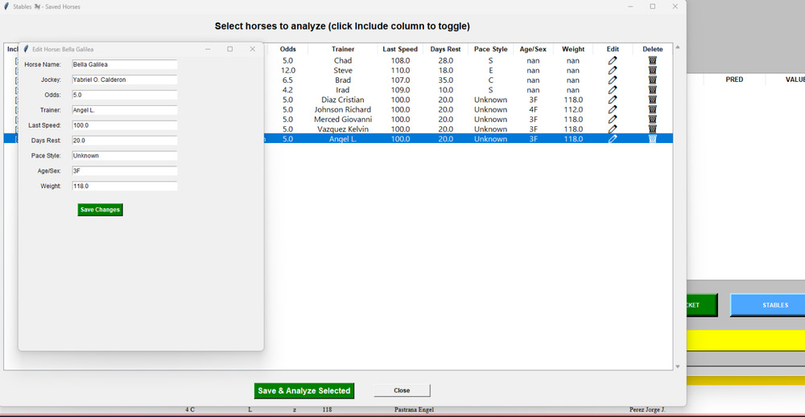This screenshot has width=805, height=417.
Task: Focus the Jockey text field
Action: tap(124, 80)
